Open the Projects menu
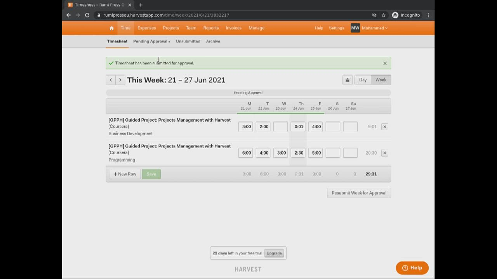 [x=171, y=28]
